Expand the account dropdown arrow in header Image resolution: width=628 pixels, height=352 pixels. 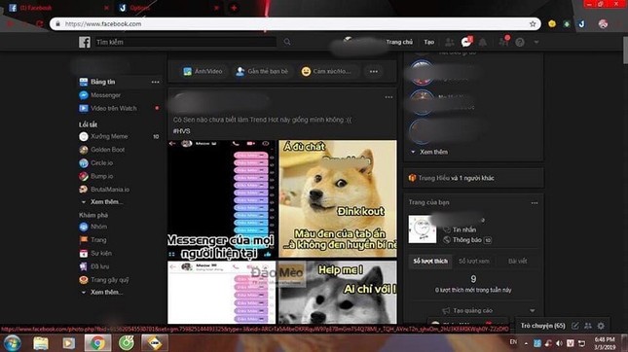pyautogui.click(x=536, y=42)
